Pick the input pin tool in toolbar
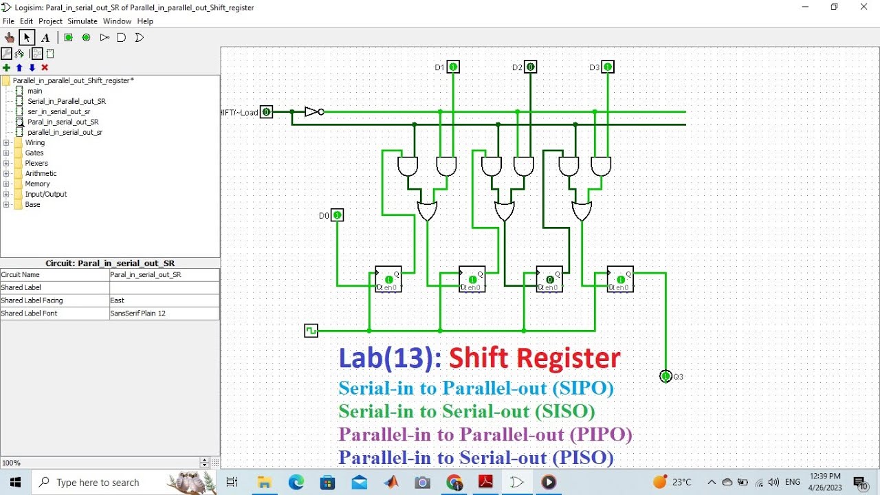Image resolution: width=880 pixels, height=495 pixels. pos(69,38)
